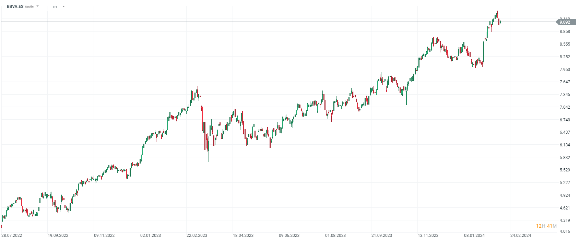
Task: Select the 7.950 price level on axis
Action: tap(565, 70)
